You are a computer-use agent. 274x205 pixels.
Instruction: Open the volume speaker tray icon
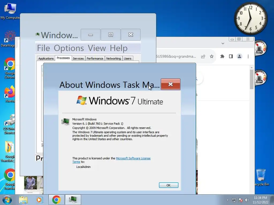[x=247, y=200]
